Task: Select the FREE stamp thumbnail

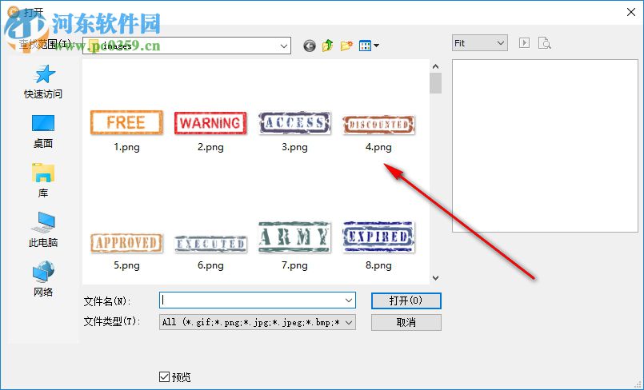Action: (126, 122)
